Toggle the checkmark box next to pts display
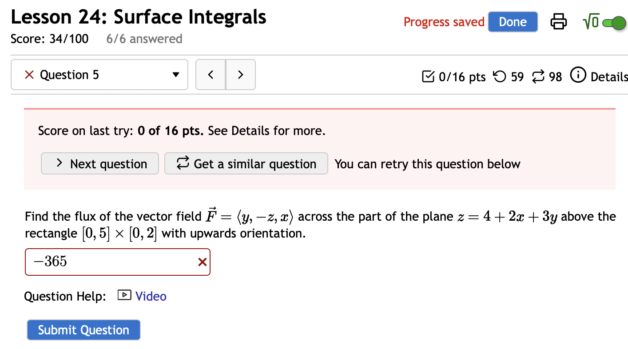This screenshot has width=628, height=349. [429, 76]
